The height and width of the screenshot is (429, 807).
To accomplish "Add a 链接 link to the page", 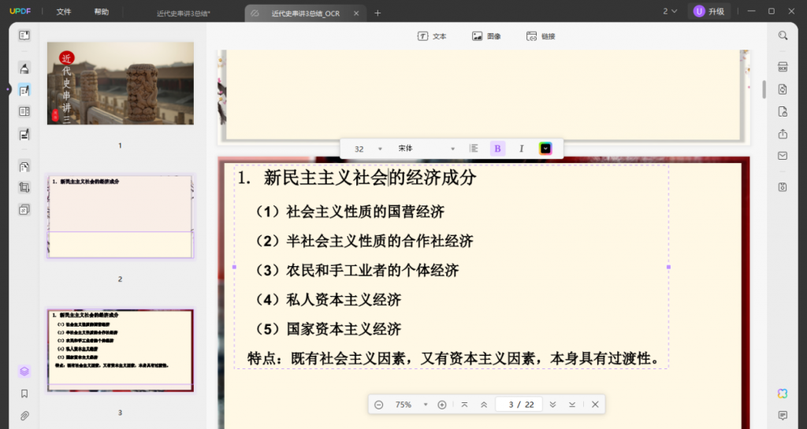I will click(541, 36).
